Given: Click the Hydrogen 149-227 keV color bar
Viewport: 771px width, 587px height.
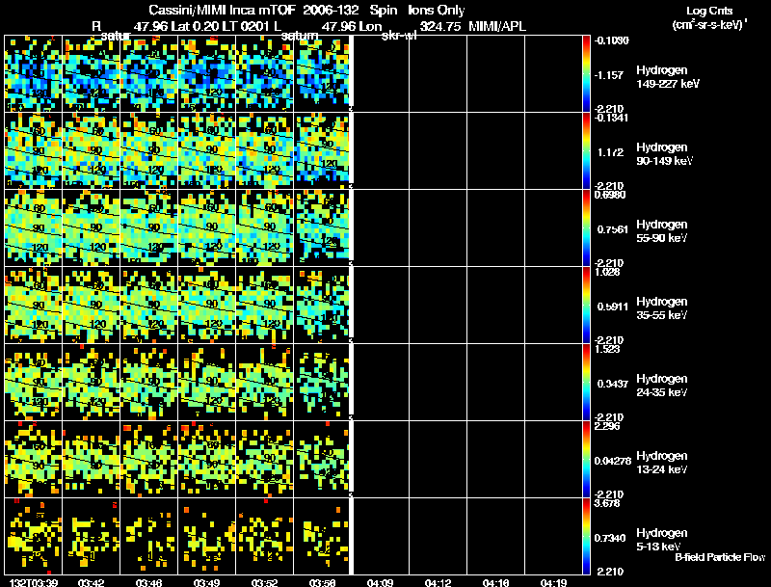Looking at the screenshot, I should click(587, 72).
